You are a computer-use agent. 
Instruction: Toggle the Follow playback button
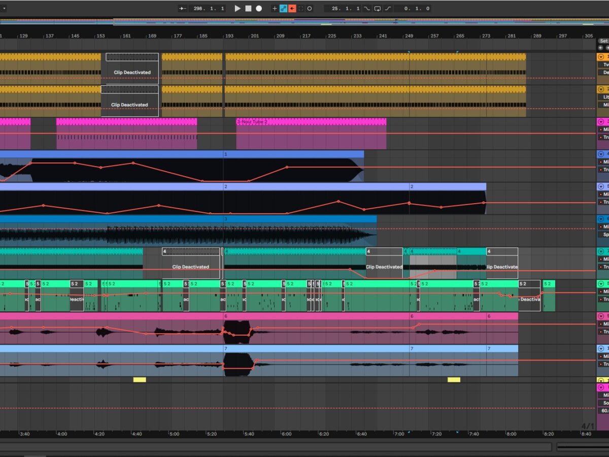pos(183,9)
